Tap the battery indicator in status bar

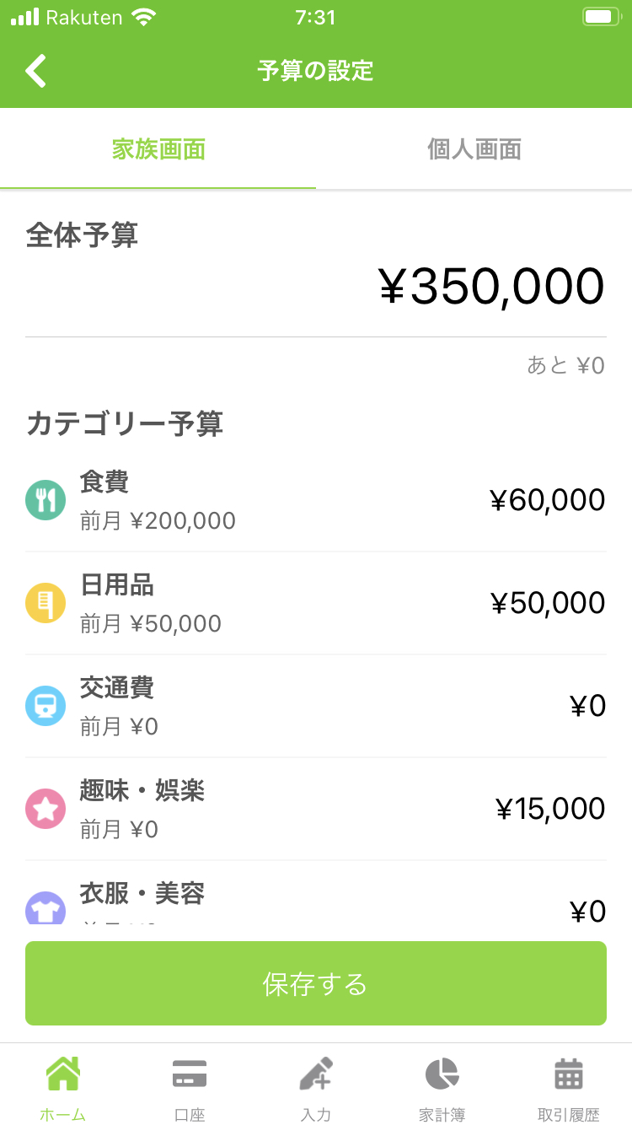(602, 17)
